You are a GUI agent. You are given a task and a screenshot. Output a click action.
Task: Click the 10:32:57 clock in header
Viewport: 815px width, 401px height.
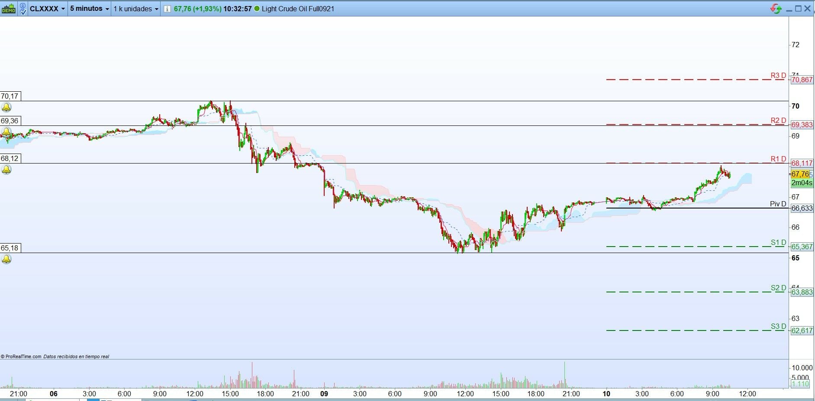[x=238, y=9]
